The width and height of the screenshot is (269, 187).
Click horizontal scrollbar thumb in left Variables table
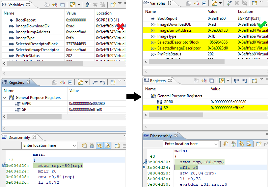pos(45,64)
